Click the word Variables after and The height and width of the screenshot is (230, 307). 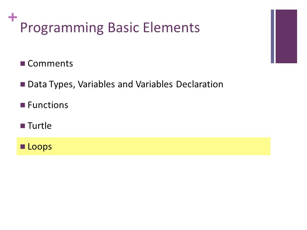click(154, 84)
